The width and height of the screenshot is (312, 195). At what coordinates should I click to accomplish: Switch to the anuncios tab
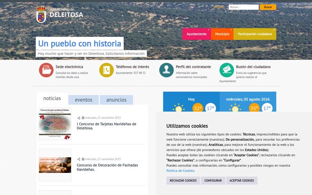coord(117,100)
